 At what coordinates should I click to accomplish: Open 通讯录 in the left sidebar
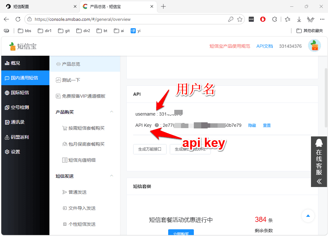coord(25,122)
